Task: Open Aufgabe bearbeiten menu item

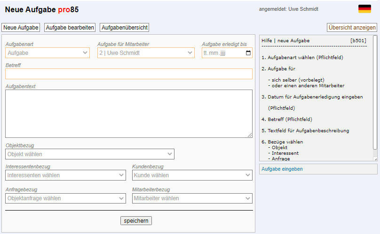Action: click(70, 28)
